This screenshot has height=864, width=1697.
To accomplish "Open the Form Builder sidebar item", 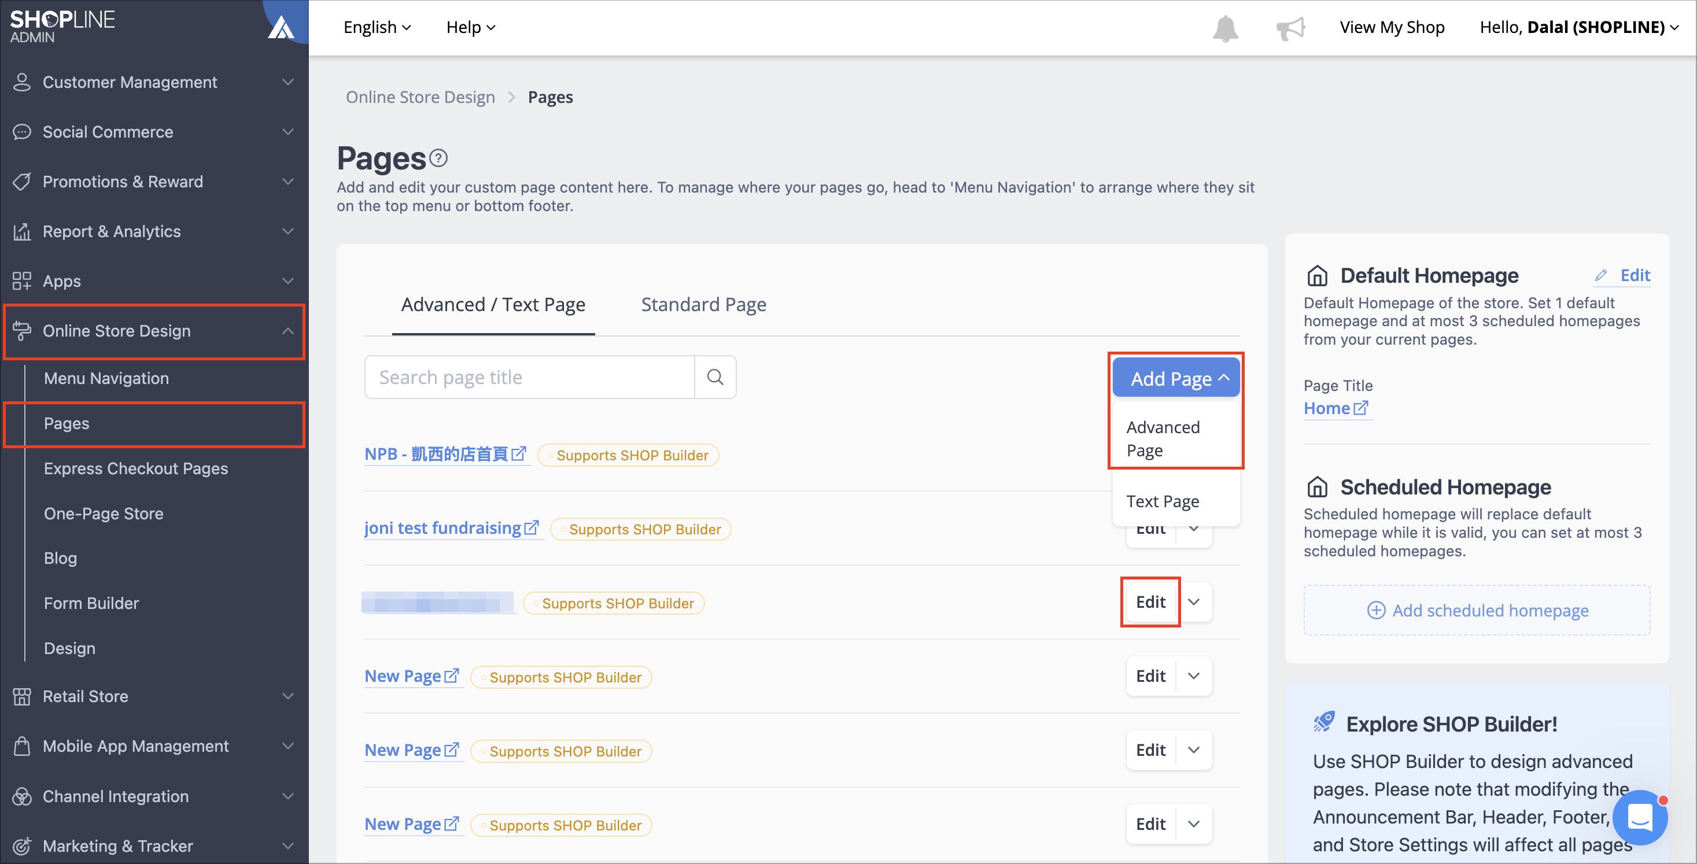I will point(91,603).
